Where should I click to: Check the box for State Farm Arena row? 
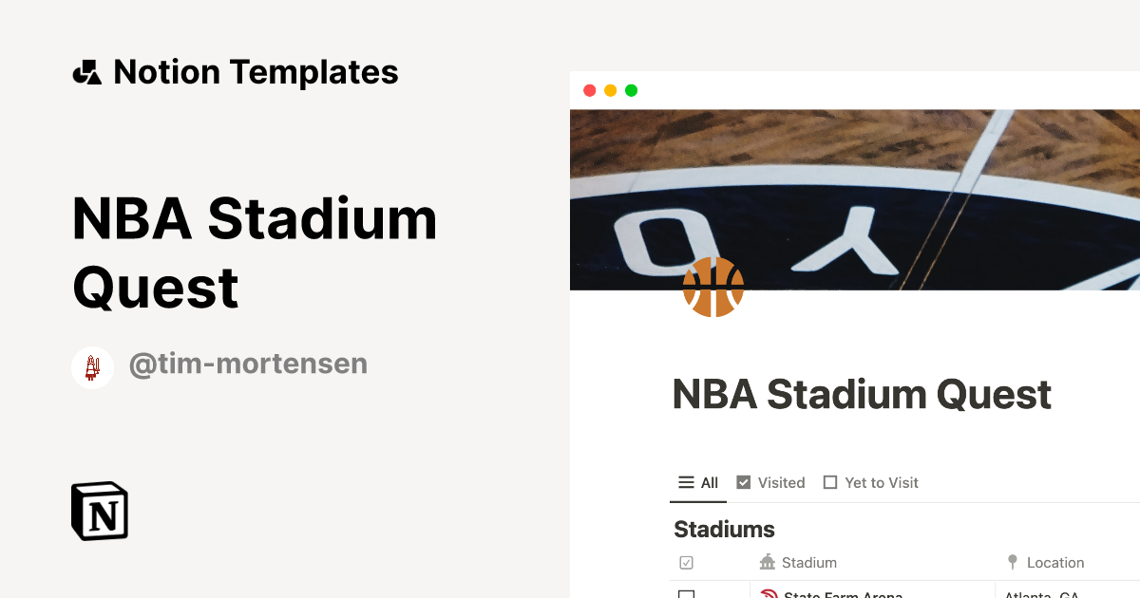pos(687,594)
